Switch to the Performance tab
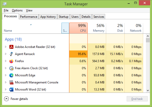This screenshot has width=152, height=107. [x=29, y=17]
